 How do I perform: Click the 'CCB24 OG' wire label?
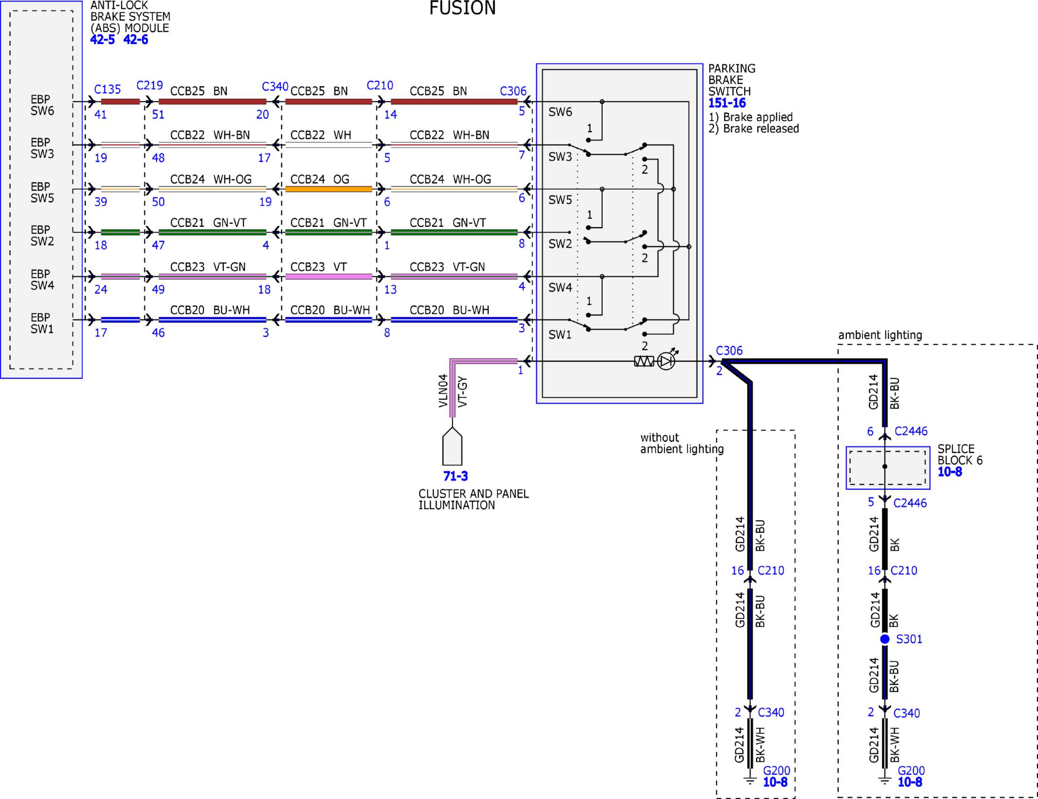(x=320, y=179)
